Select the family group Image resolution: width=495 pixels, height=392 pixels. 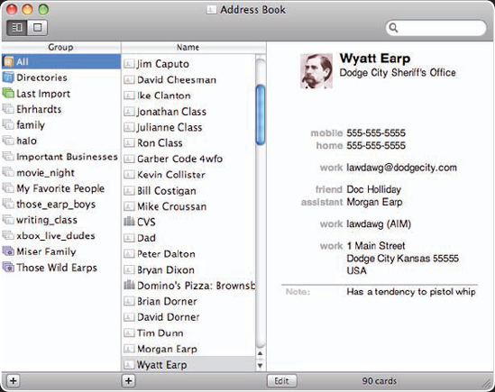point(61,125)
